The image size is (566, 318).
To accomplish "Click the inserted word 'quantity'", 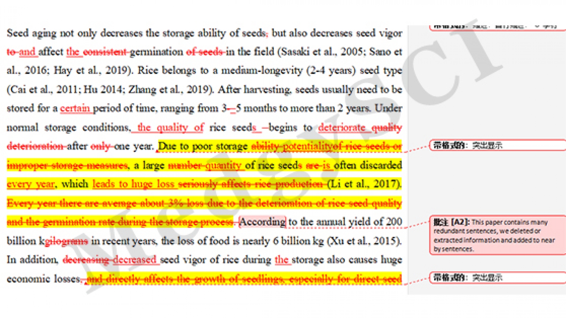I will coord(223,165).
